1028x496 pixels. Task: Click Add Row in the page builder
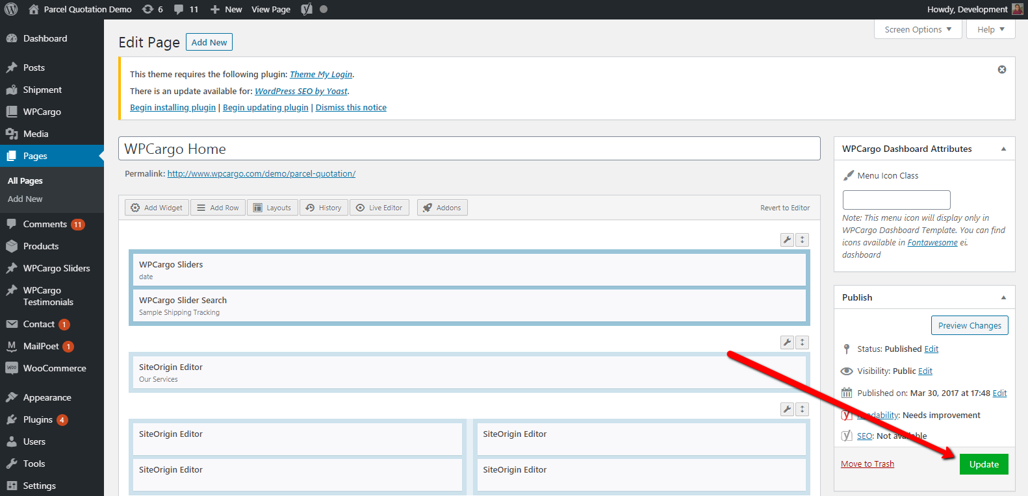(218, 208)
